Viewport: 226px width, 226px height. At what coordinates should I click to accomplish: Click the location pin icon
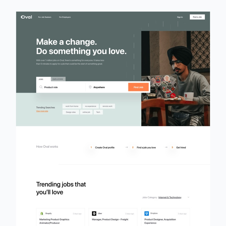point(90,87)
